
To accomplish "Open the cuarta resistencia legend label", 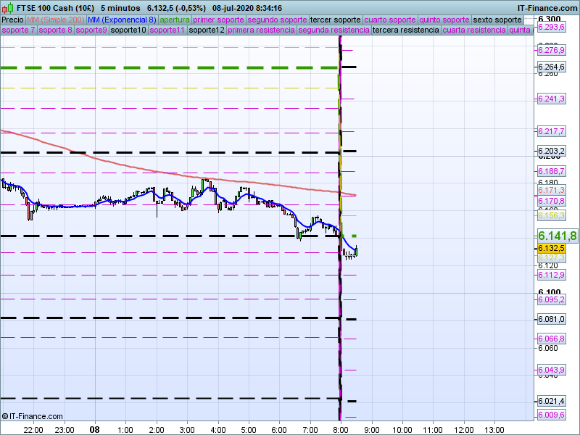I will tap(474, 30).
